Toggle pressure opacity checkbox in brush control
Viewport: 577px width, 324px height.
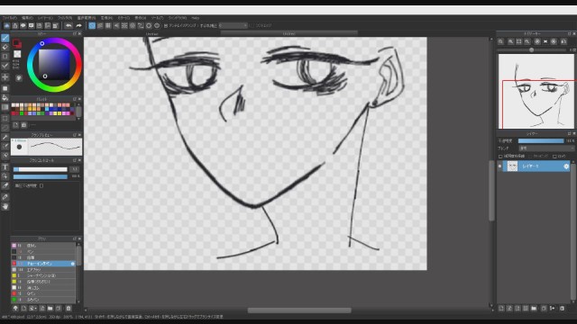[41, 186]
